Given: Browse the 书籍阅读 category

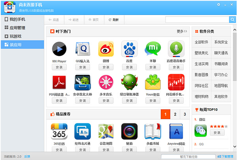Looking at the screenshot, I should (x=221, y=64).
